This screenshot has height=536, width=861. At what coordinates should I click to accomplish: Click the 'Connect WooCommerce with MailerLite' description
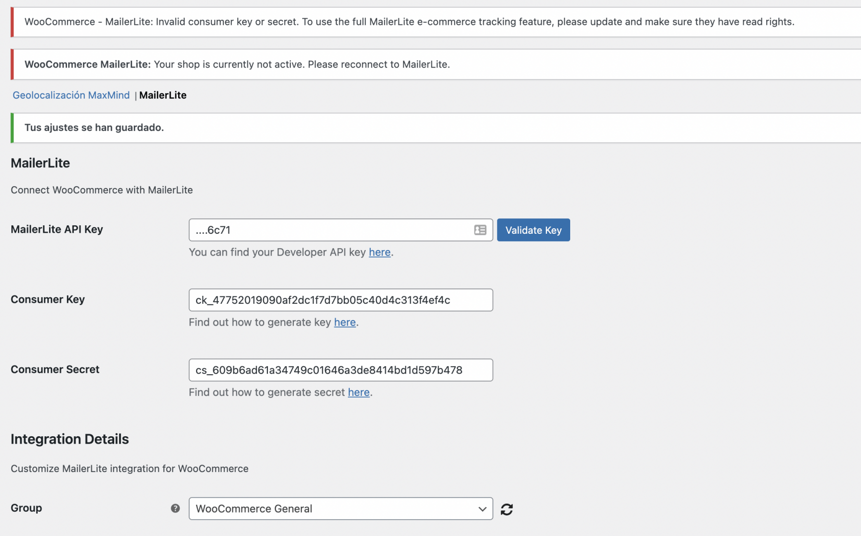pyautogui.click(x=102, y=190)
